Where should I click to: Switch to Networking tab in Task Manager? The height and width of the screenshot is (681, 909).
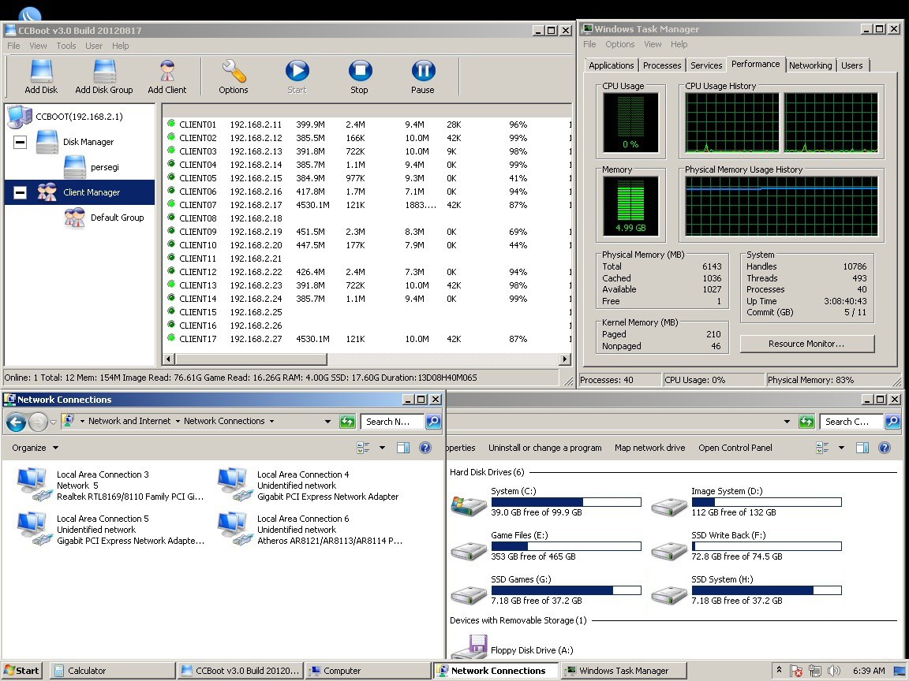click(810, 65)
